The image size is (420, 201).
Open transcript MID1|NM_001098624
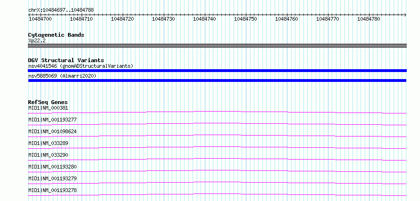(52, 131)
